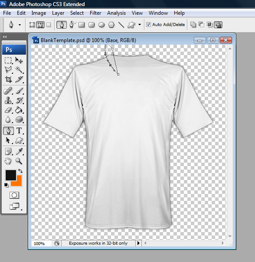Select the Custom Shape tool in the toolbox
255x262 pixels.
click(x=19, y=141)
